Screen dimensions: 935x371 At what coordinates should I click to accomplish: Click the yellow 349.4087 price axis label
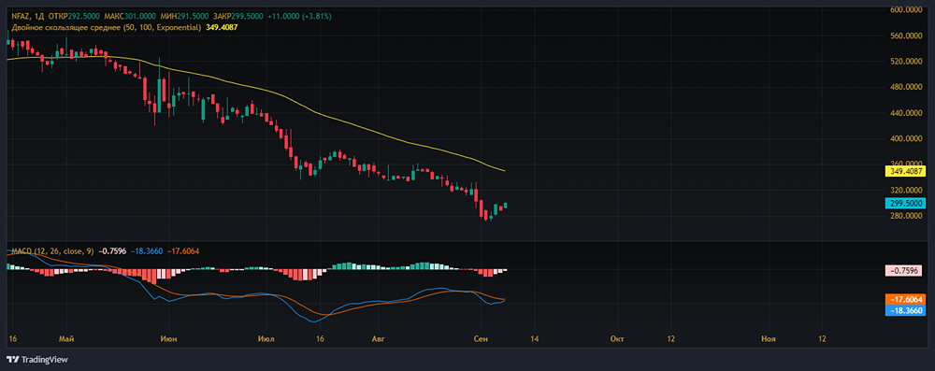906,171
